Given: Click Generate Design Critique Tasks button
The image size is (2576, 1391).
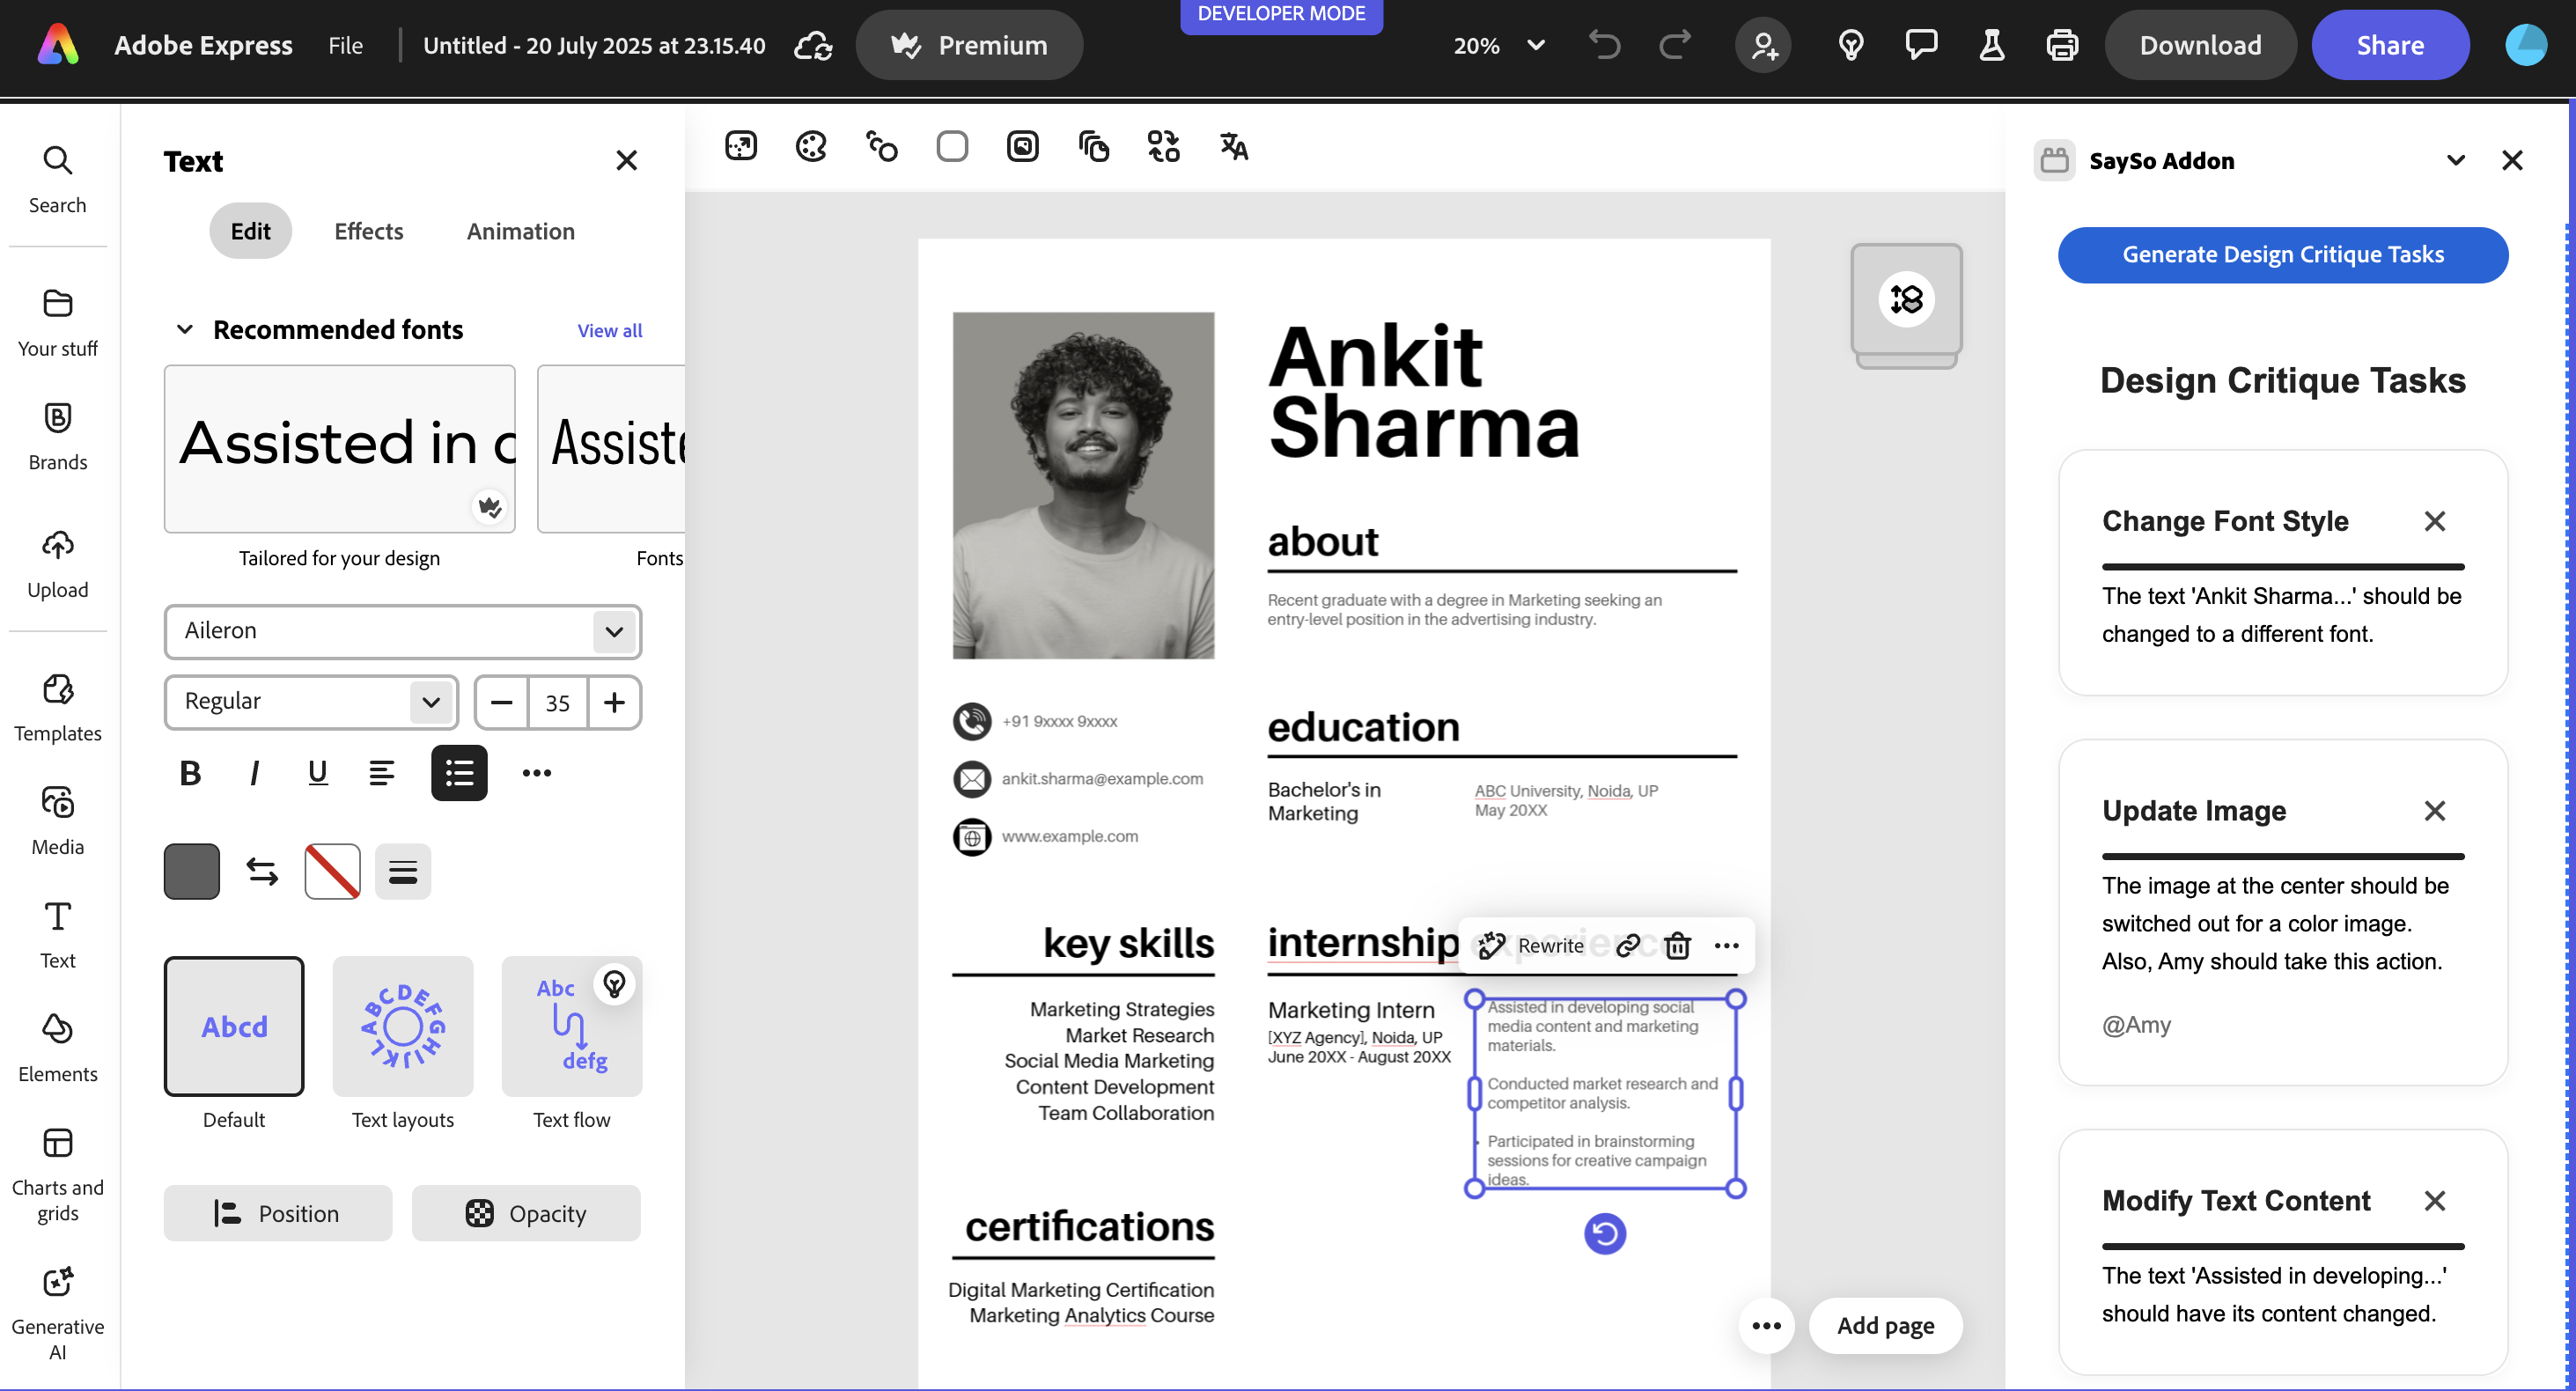Looking at the screenshot, I should point(2282,254).
